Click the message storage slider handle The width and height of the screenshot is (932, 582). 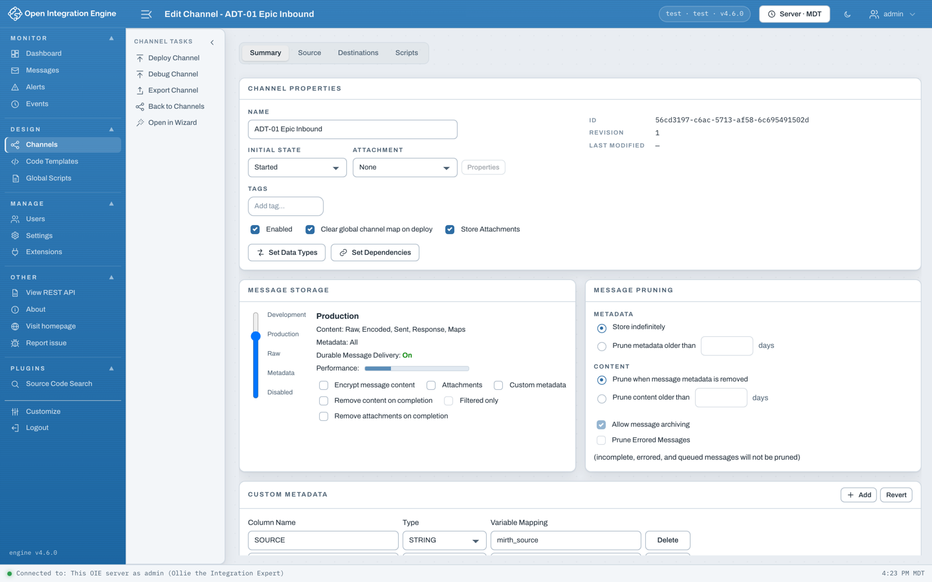click(x=256, y=336)
